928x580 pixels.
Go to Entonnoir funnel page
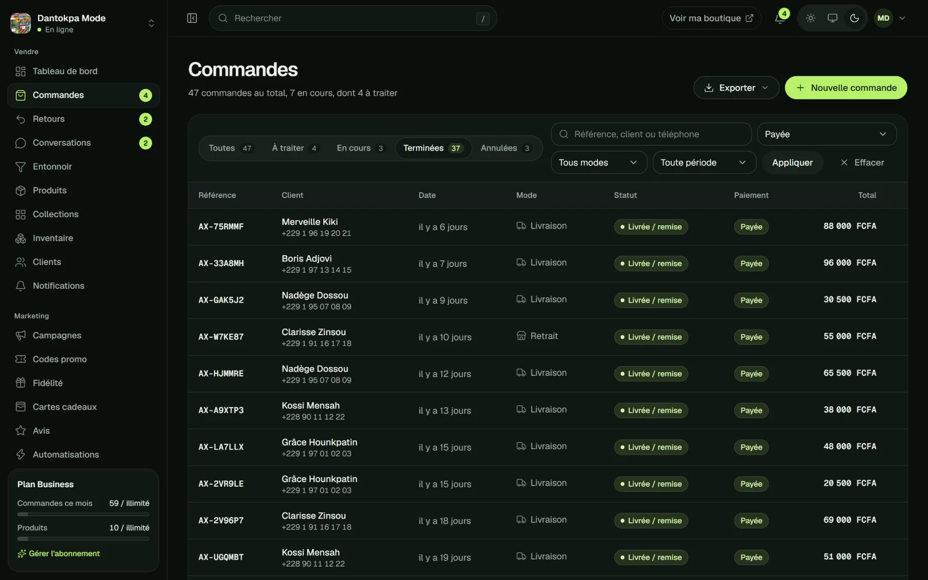[x=84, y=167]
